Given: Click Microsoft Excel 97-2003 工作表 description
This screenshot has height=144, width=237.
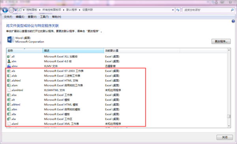Looking at the screenshot, I should (x=64, y=71).
